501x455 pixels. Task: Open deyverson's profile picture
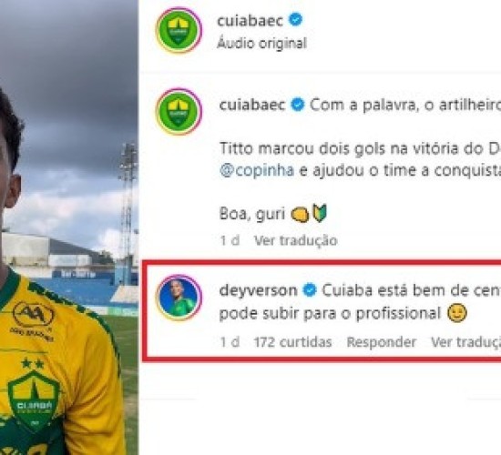[179, 298]
